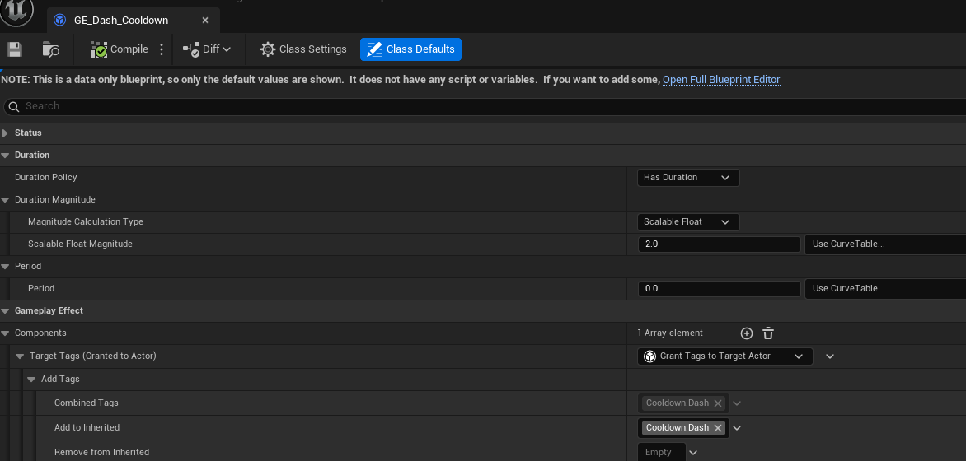Remove all Components array elements with trash icon
Viewport: 966px width, 461px height.
point(767,333)
